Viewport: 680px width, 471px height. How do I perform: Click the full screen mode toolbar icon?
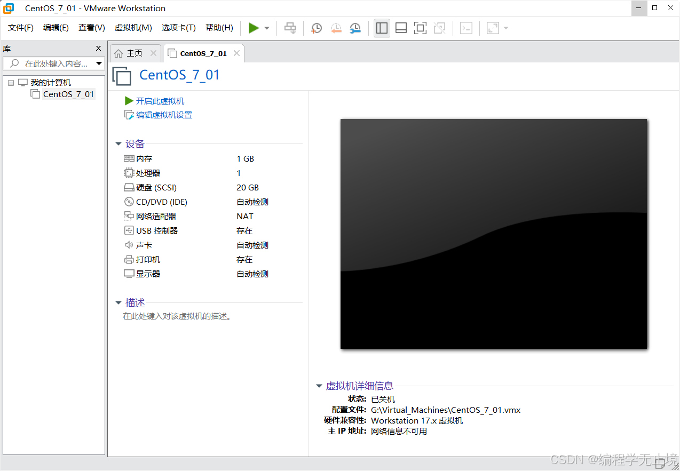[420, 28]
